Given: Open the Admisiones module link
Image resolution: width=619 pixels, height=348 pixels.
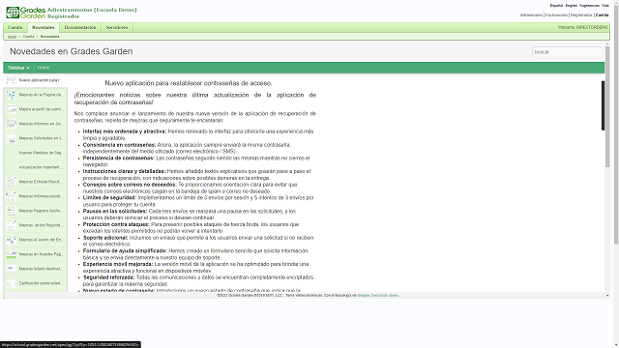Looking at the screenshot, I should [x=531, y=15].
